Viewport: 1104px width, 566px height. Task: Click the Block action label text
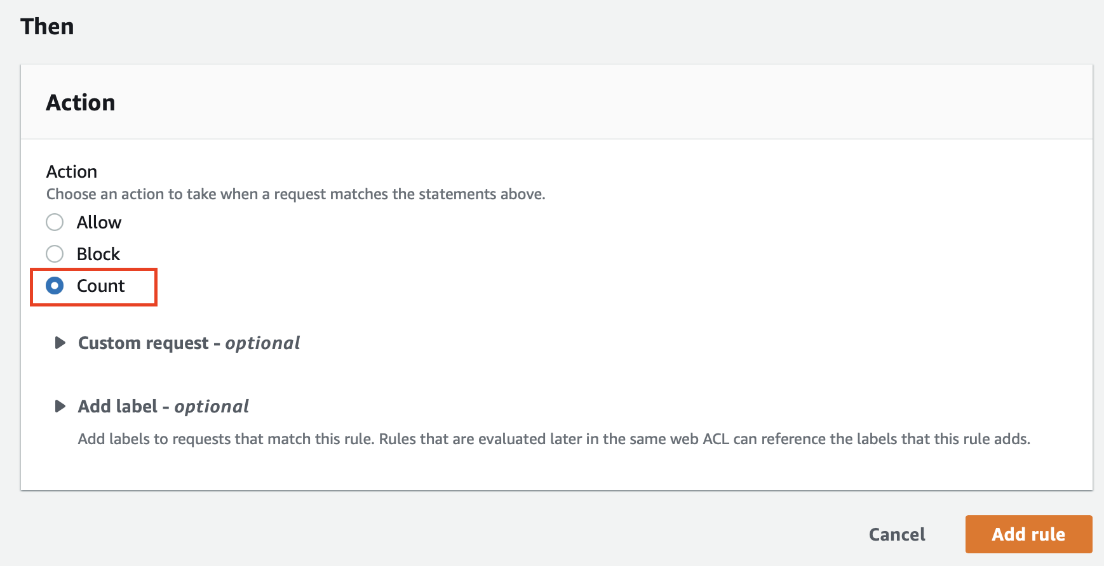98,254
